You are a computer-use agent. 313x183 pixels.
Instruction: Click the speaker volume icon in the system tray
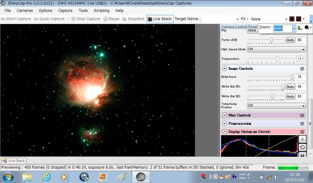point(276,177)
